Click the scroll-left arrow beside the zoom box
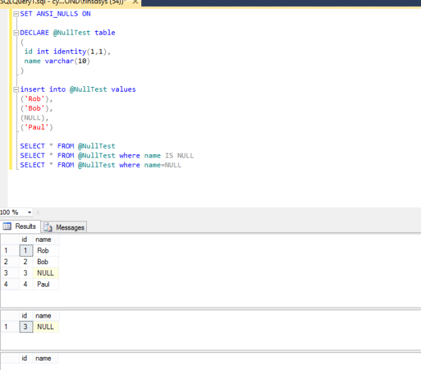Image resolution: width=421 pixels, height=370 pixels. [x=38, y=212]
